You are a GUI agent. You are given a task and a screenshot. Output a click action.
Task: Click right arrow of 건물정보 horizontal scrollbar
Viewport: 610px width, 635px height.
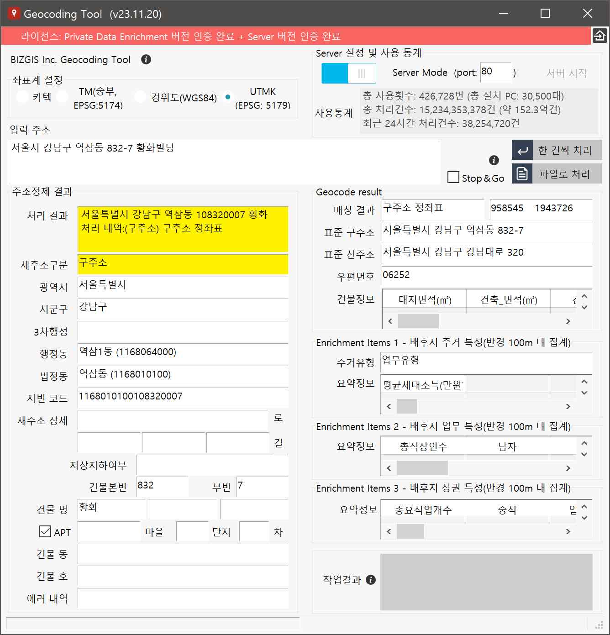[568, 321]
